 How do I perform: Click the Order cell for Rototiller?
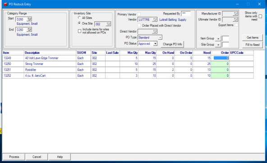coord(220,70)
